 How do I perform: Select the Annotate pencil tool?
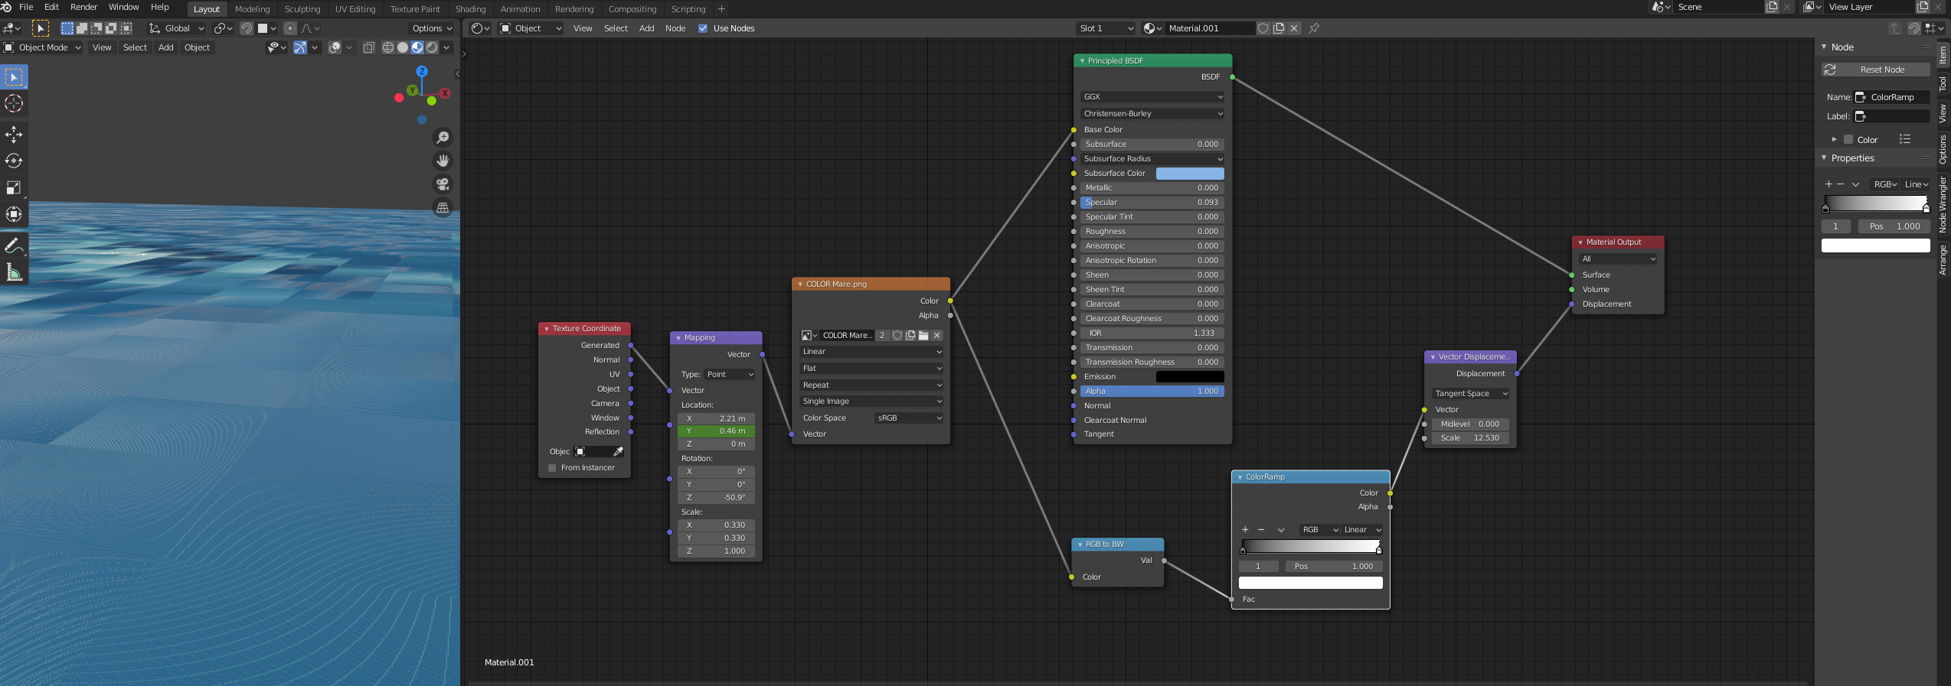(14, 245)
